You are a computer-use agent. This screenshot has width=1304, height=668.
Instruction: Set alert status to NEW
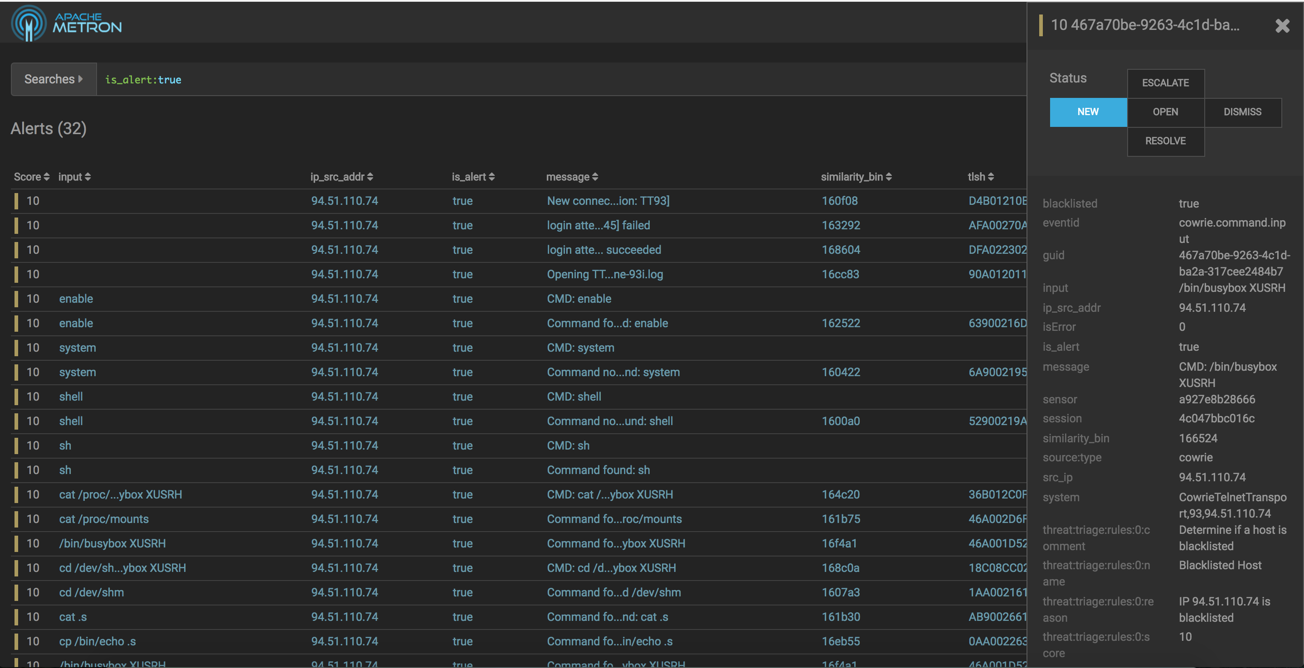1087,112
